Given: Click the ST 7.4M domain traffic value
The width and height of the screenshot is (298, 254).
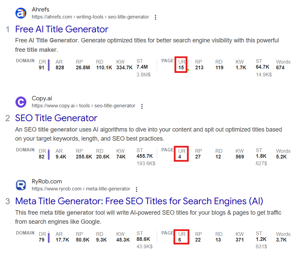Looking at the screenshot, I should click(x=142, y=67).
